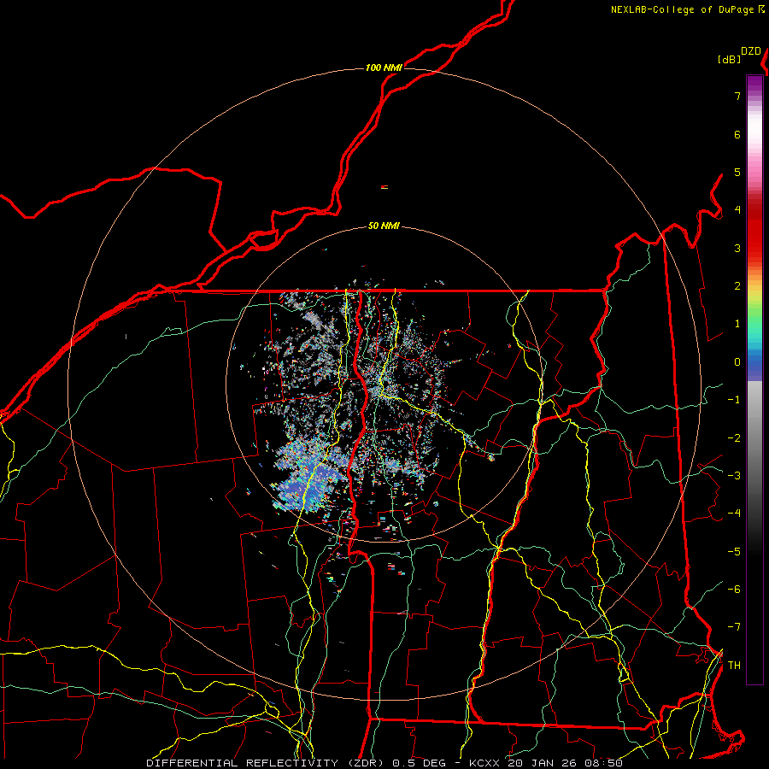Click the -4 dB scale value
The width and height of the screenshot is (769, 769).
point(734,513)
